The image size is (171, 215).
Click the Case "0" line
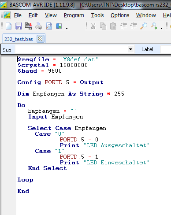click(x=50, y=134)
